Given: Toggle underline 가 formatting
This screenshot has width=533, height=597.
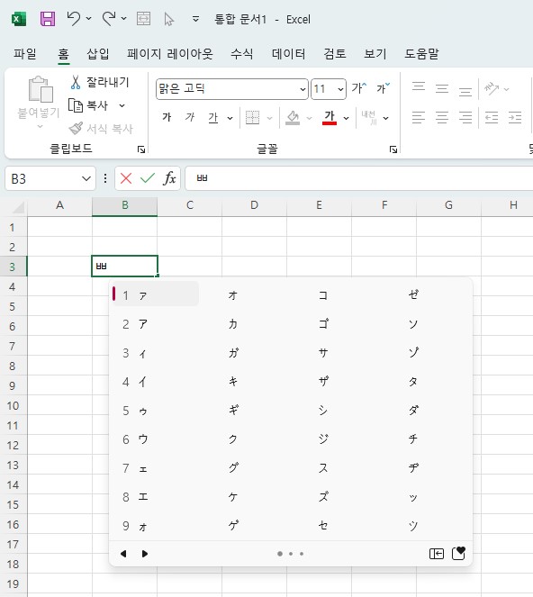Looking at the screenshot, I should tap(213, 118).
